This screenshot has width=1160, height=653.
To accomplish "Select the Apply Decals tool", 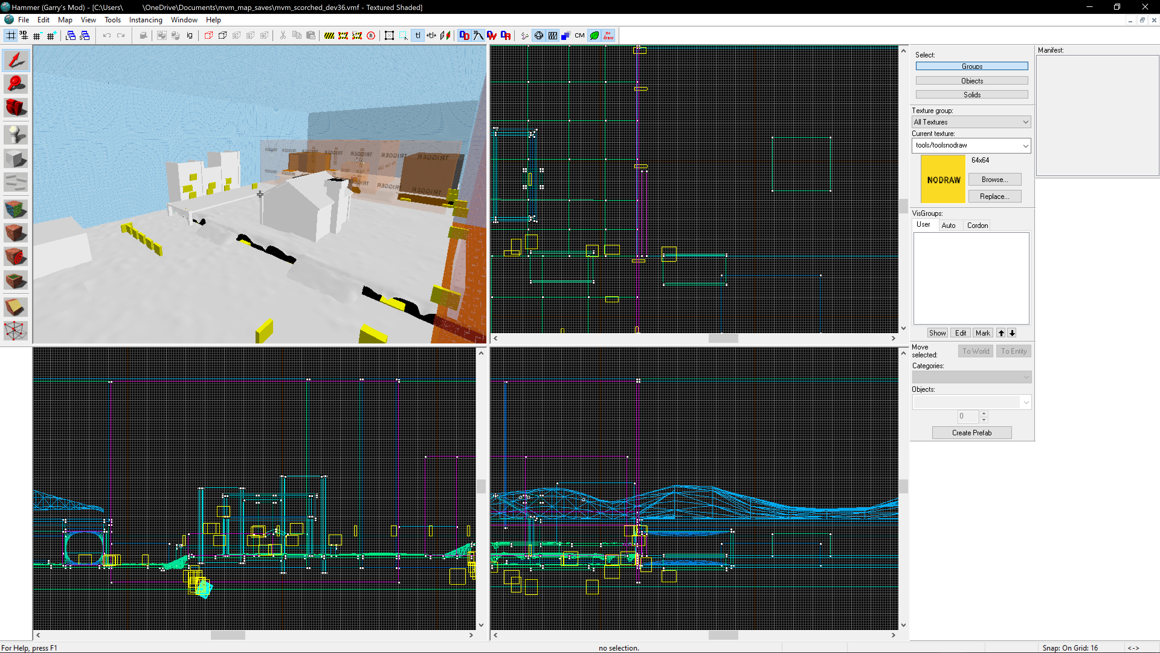I will 16,256.
